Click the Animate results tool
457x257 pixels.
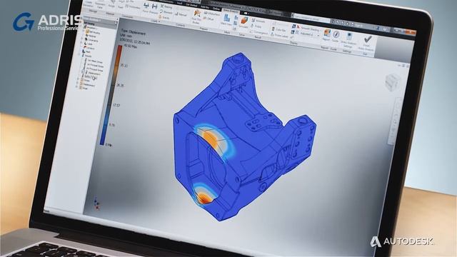coord(258,21)
